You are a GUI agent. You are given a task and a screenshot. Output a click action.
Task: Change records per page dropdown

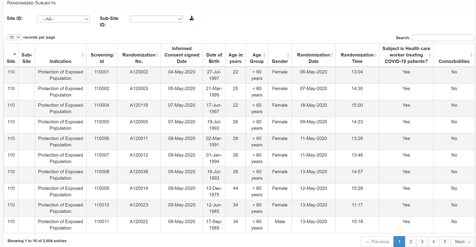[15, 37]
